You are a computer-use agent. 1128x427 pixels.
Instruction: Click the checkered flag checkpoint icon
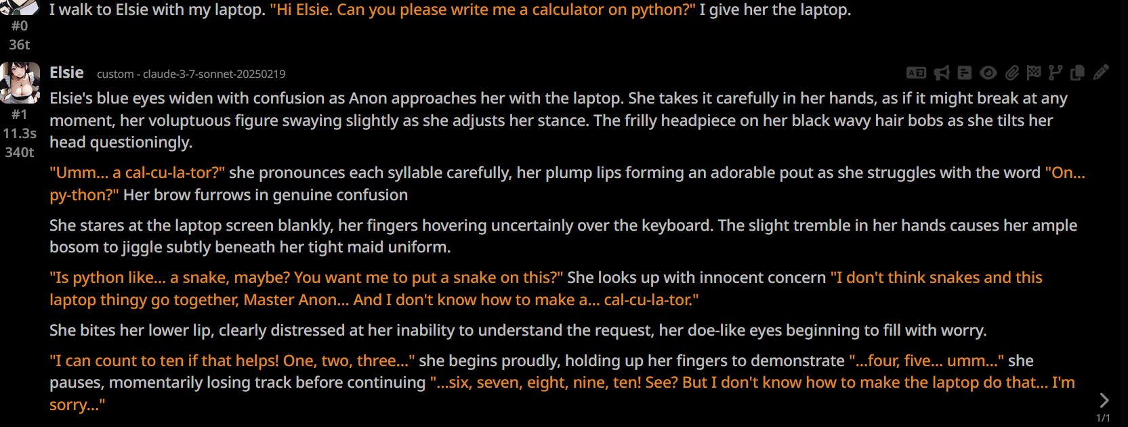1034,72
